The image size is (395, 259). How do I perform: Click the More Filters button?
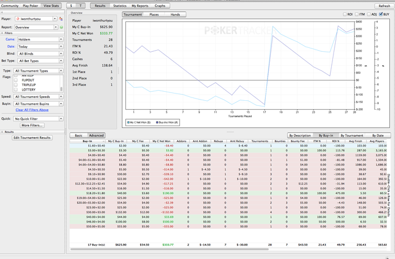click(33, 125)
